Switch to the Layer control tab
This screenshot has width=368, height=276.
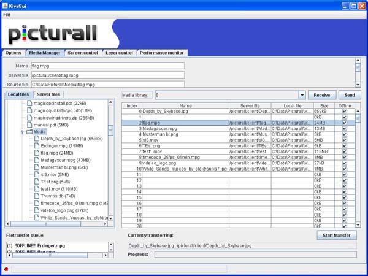click(119, 53)
